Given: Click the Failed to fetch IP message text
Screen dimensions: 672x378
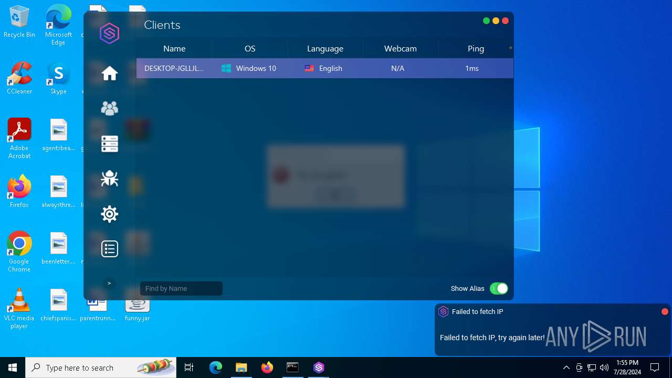Looking at the screenshot, I should coord(492,338).
